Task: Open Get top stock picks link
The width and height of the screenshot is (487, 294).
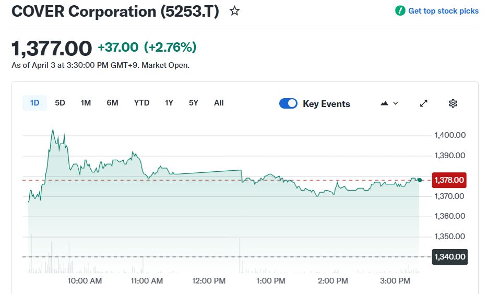Action: point(443,11)
